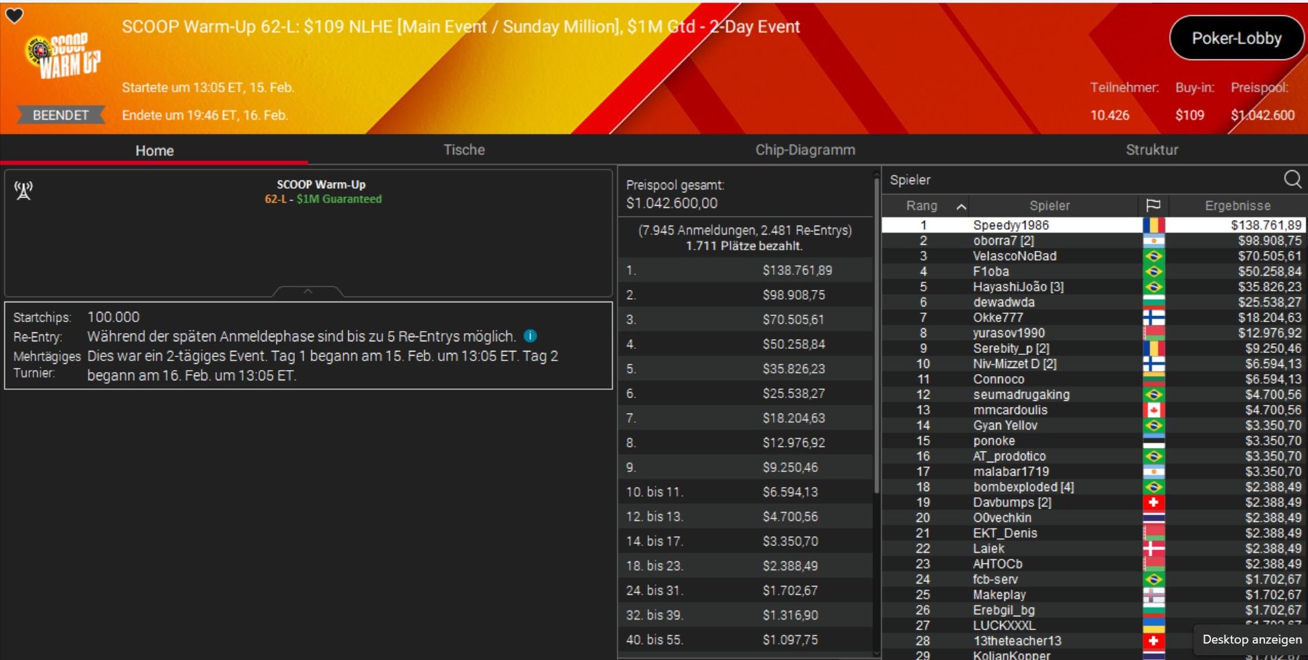Click the search magnifier in Spieler panel

coord(1292,179)
